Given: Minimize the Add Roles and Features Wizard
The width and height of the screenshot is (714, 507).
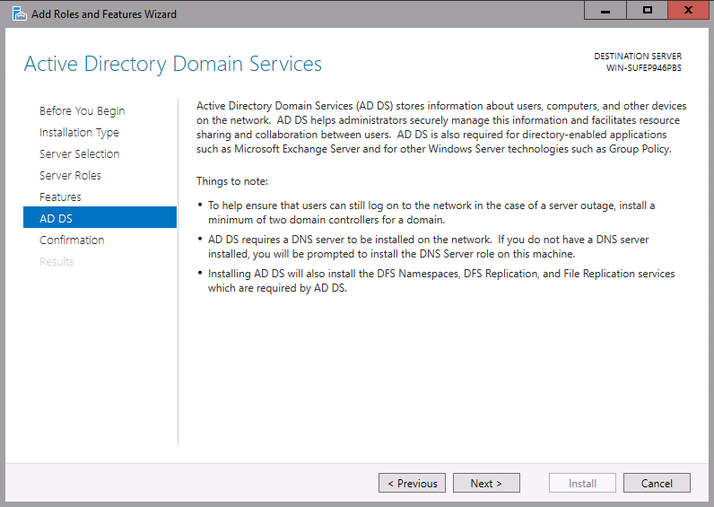Looking at the screenshot, I should point(605,10).
